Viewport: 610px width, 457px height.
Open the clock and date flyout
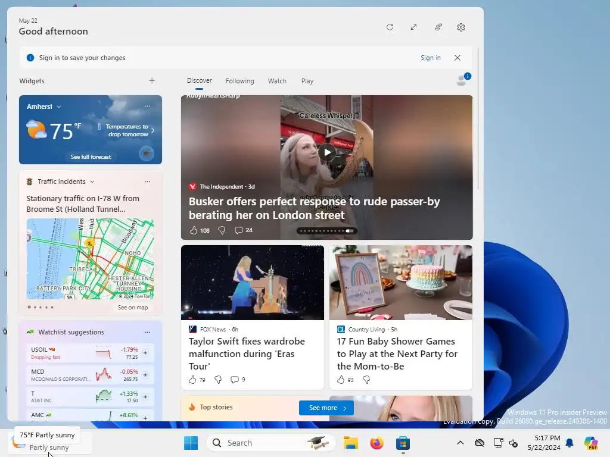544,443
